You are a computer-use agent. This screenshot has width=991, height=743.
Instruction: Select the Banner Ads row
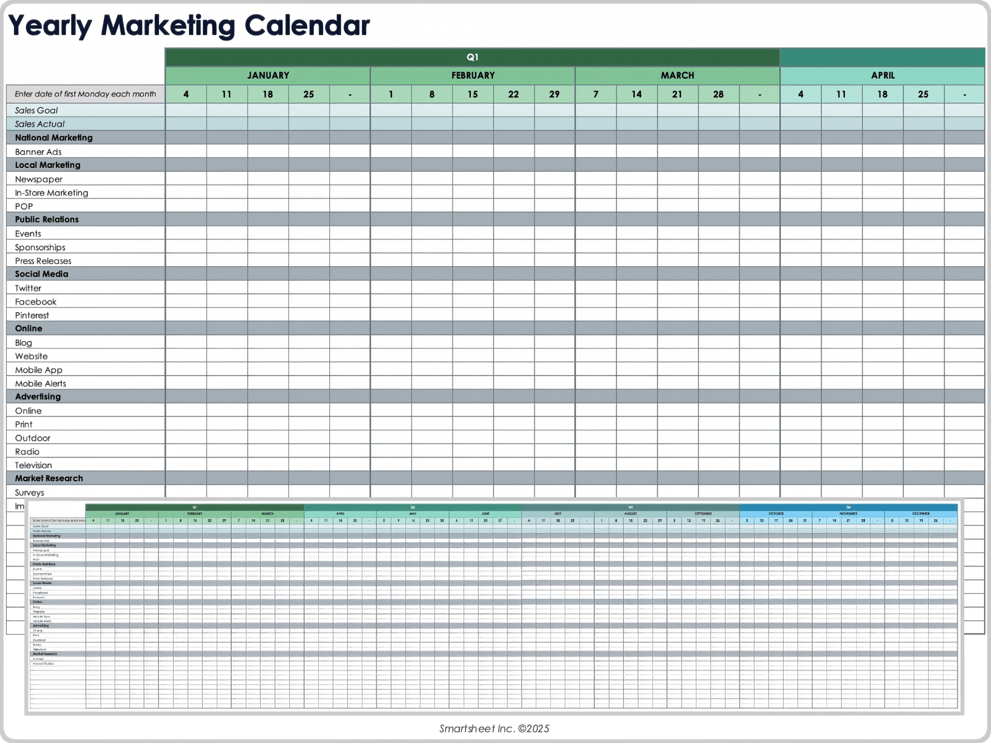pyautogui.click(x=38, y=151)
